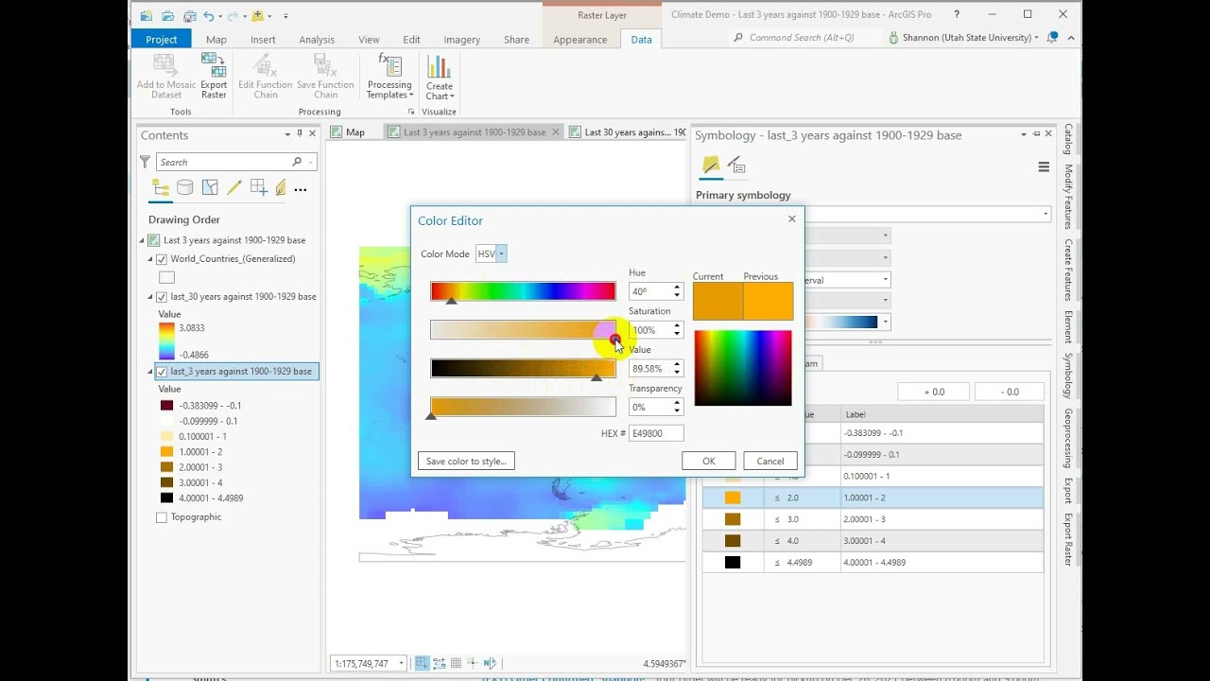Switch to the Insert ribbon tab
Screen dimensions: 1210x681
[263, 40]
